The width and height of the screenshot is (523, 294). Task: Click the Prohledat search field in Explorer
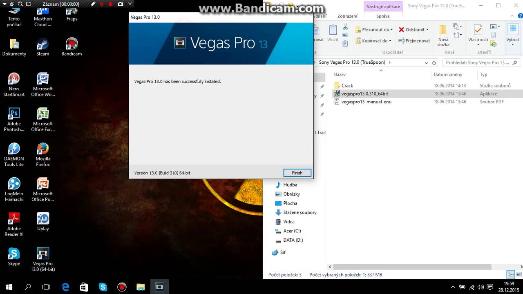point(481,63)
